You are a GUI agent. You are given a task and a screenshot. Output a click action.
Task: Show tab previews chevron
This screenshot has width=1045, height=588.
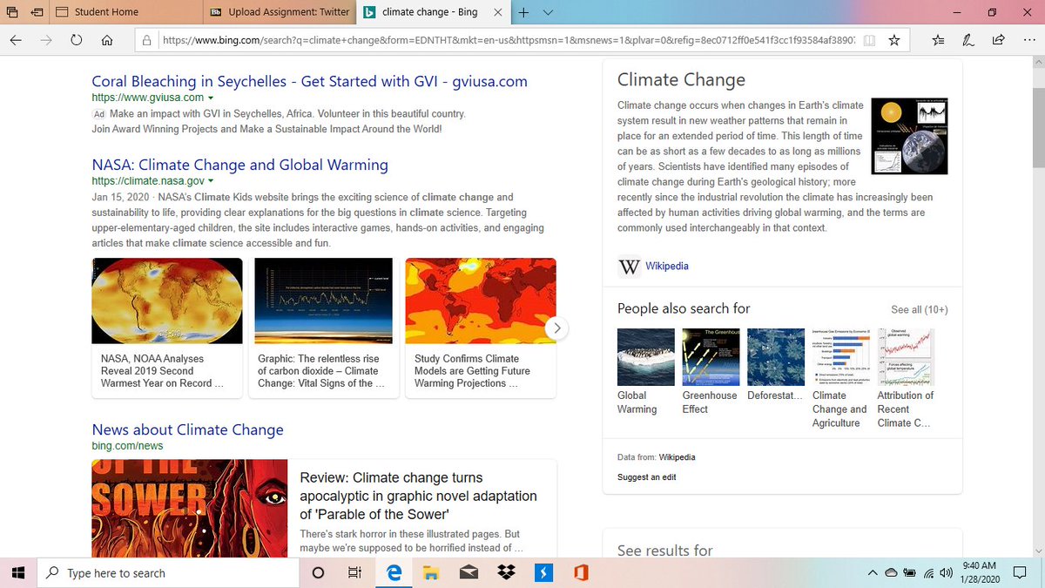[x=548, y=12]
